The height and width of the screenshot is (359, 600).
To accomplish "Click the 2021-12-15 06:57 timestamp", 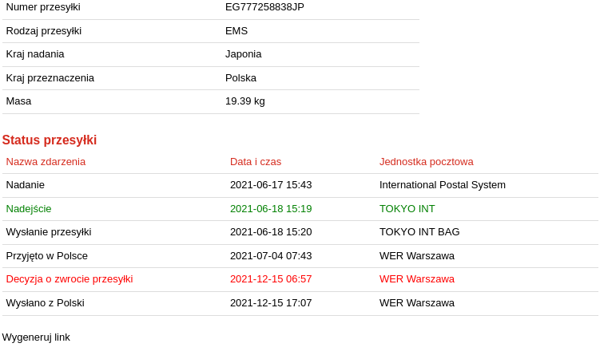I will tap(271, 279).
